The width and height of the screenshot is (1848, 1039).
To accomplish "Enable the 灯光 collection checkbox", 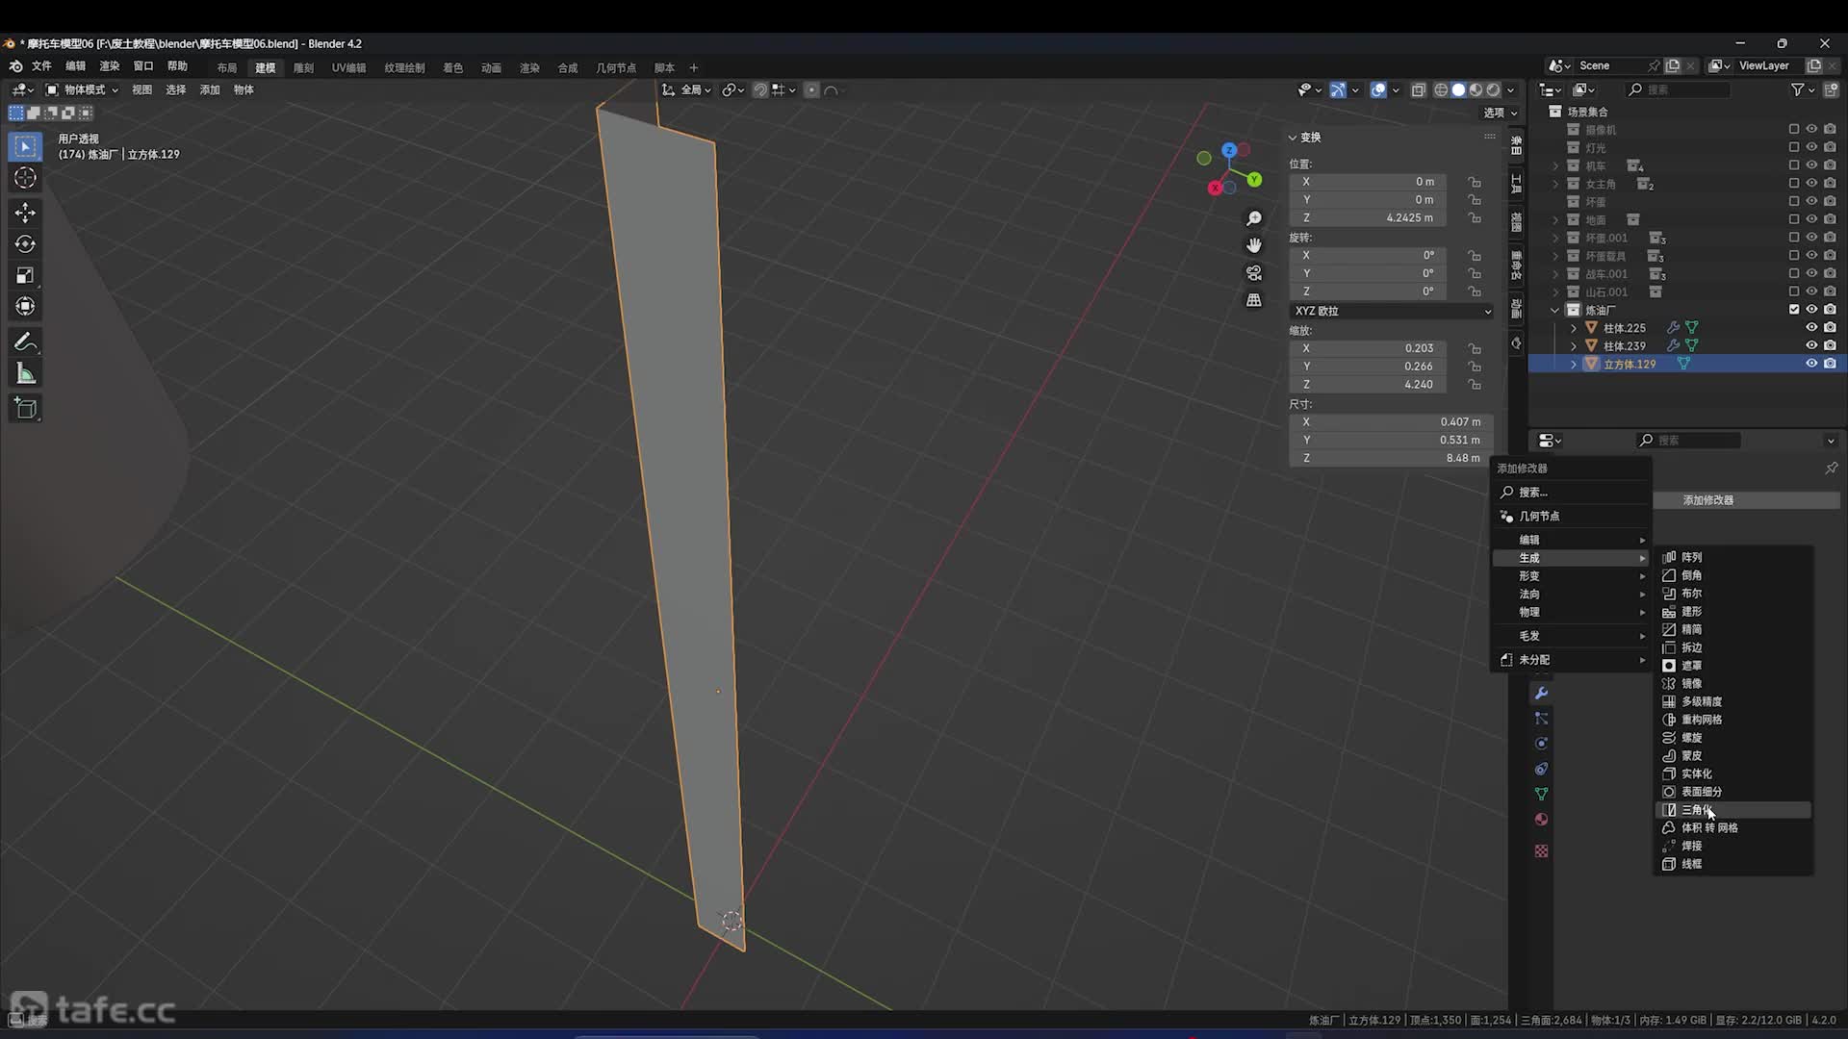I will point(1793,147).
